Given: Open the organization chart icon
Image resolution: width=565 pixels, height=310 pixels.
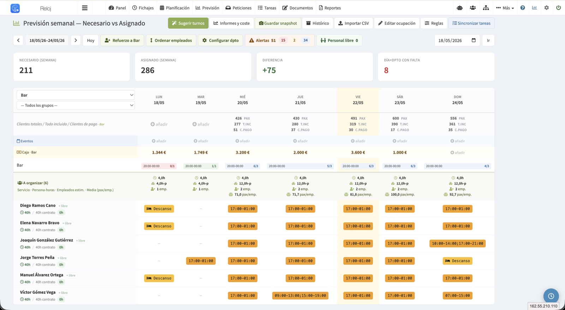Looking at the screenshot, I should tap(486, 8).
